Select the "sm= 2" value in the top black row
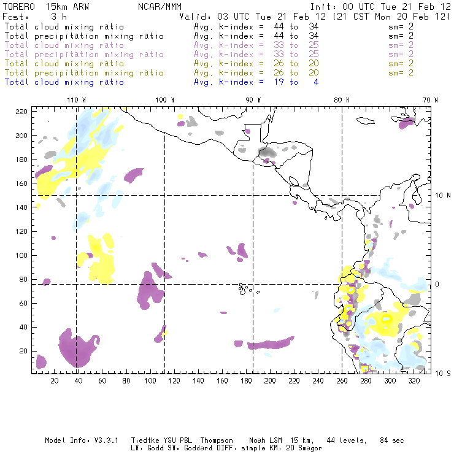Viewport: 454px width, 454px height. (x=401, y=27)
